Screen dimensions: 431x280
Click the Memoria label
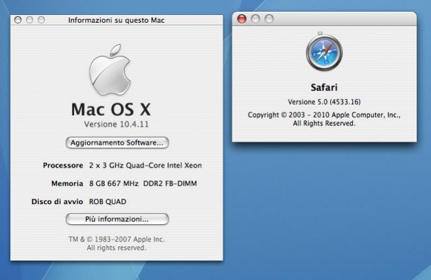point(67,183)
